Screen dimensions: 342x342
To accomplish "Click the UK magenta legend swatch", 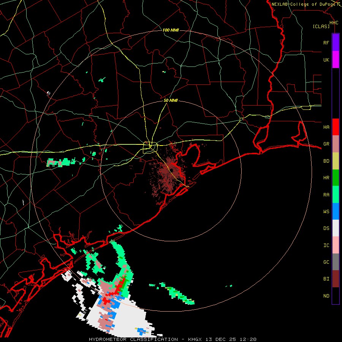I will [x=336, y=60].
